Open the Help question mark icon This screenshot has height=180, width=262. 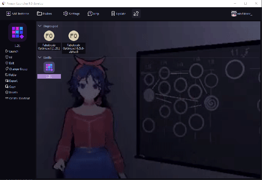[x=90, y=13]
